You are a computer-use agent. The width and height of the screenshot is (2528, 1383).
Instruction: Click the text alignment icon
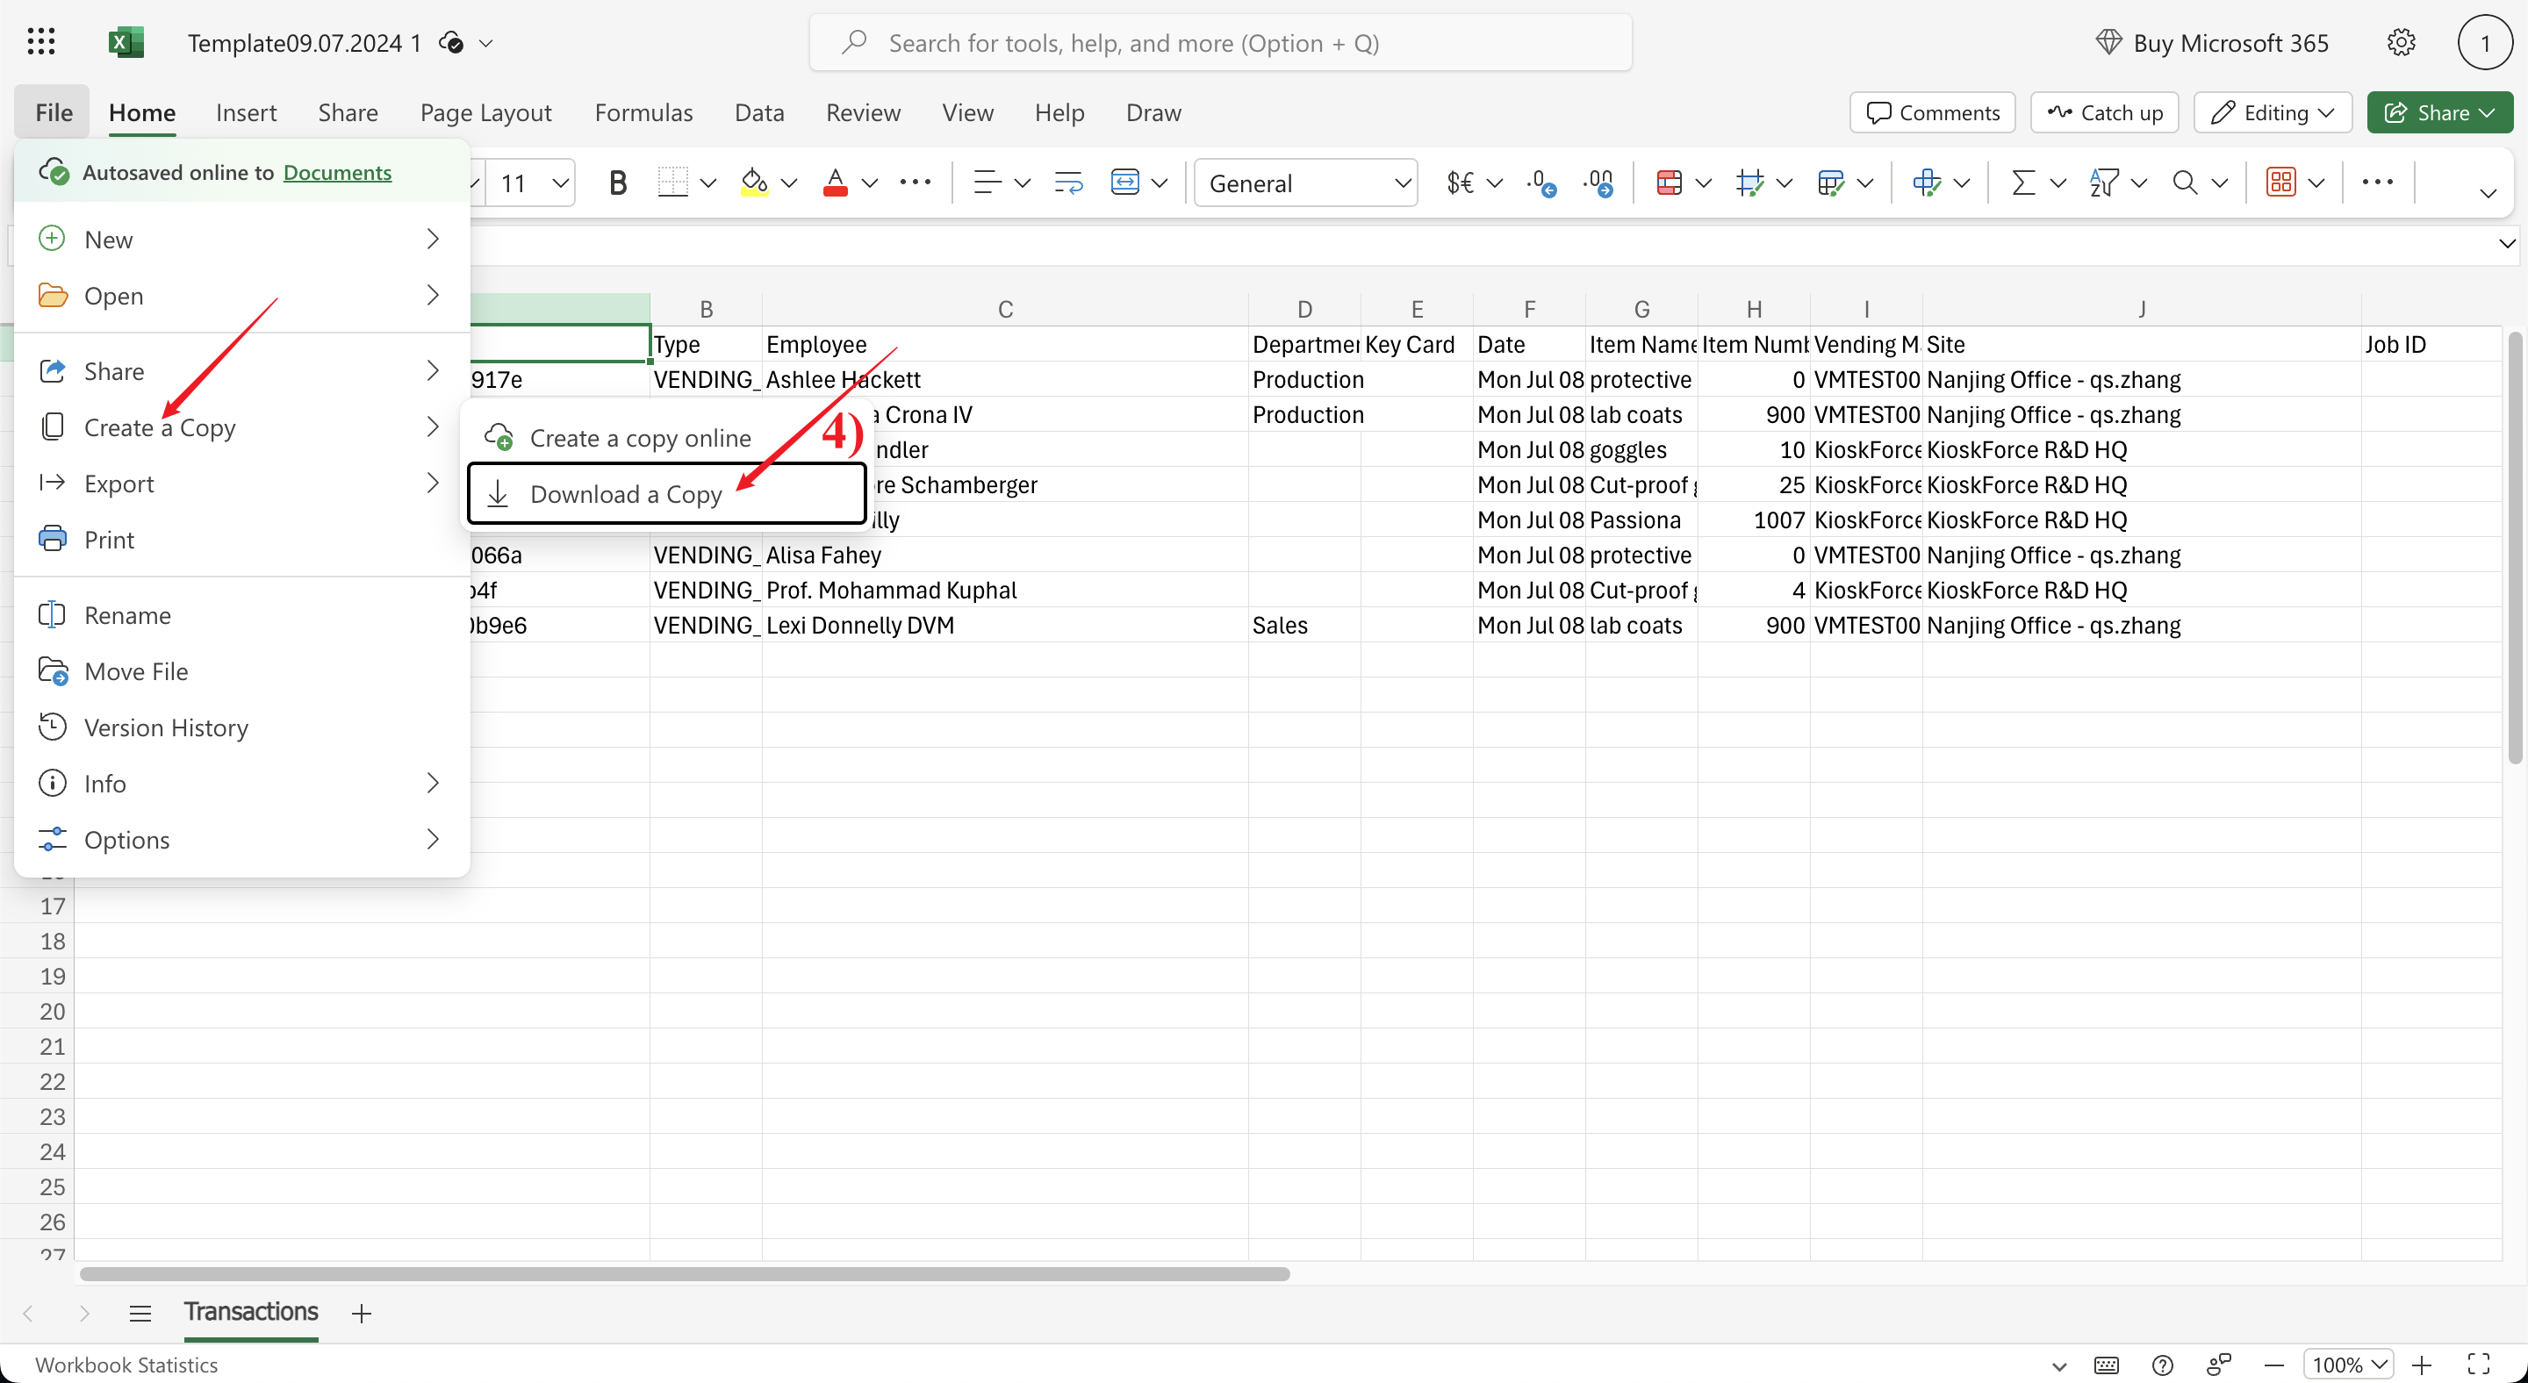[987, 183]
